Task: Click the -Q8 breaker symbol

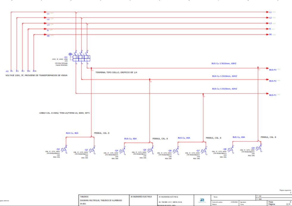Action: click(x=231, y=149)
